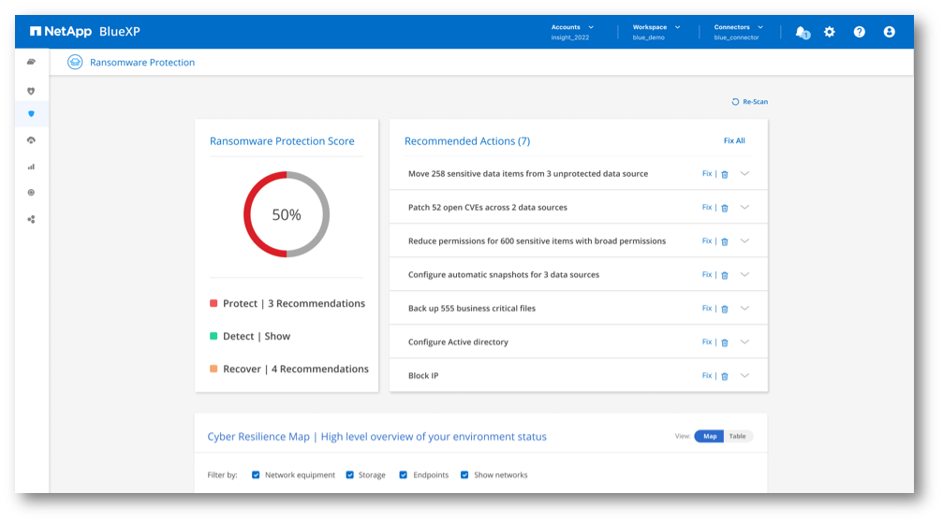Click Recover 4 Recommendations entry
943x522 pixels.
(295, 369)
